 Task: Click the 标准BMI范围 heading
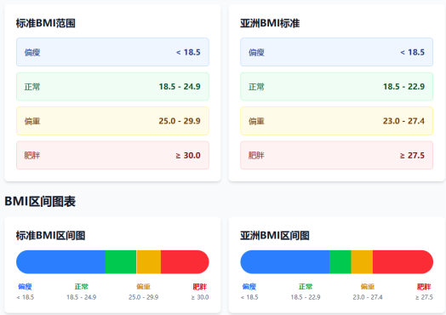pyautogui.click(x=45, y=23)
